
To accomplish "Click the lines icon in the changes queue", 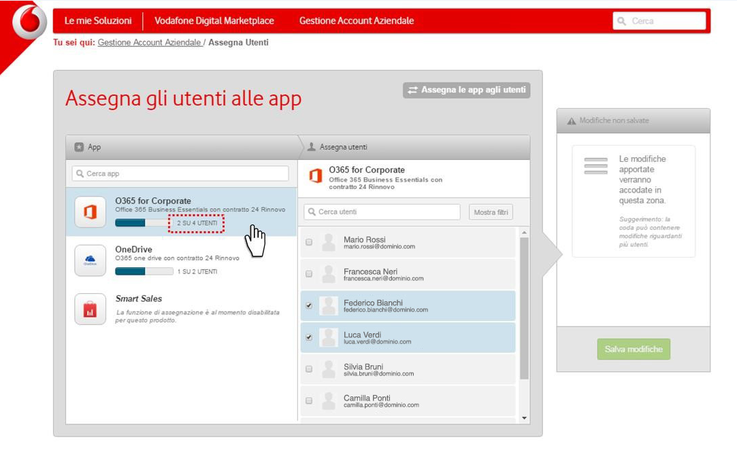I will point(596,166).
